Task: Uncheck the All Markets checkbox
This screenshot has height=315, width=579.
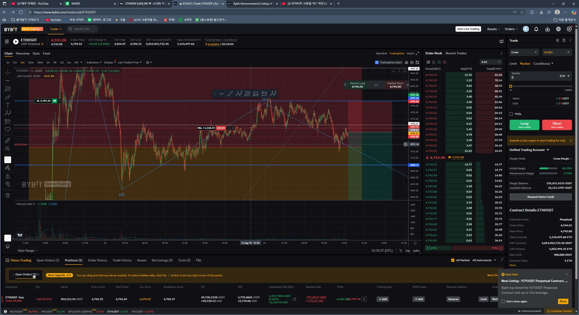Action: point(453,260)
